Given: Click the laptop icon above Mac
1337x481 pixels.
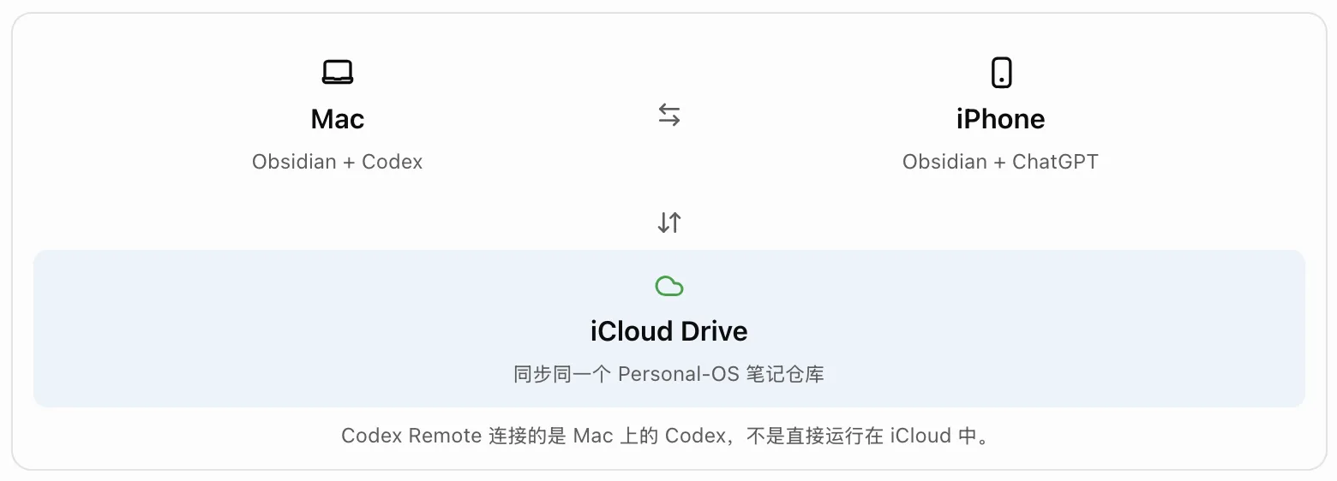Looking at the screenshot, I should point(338,72).
